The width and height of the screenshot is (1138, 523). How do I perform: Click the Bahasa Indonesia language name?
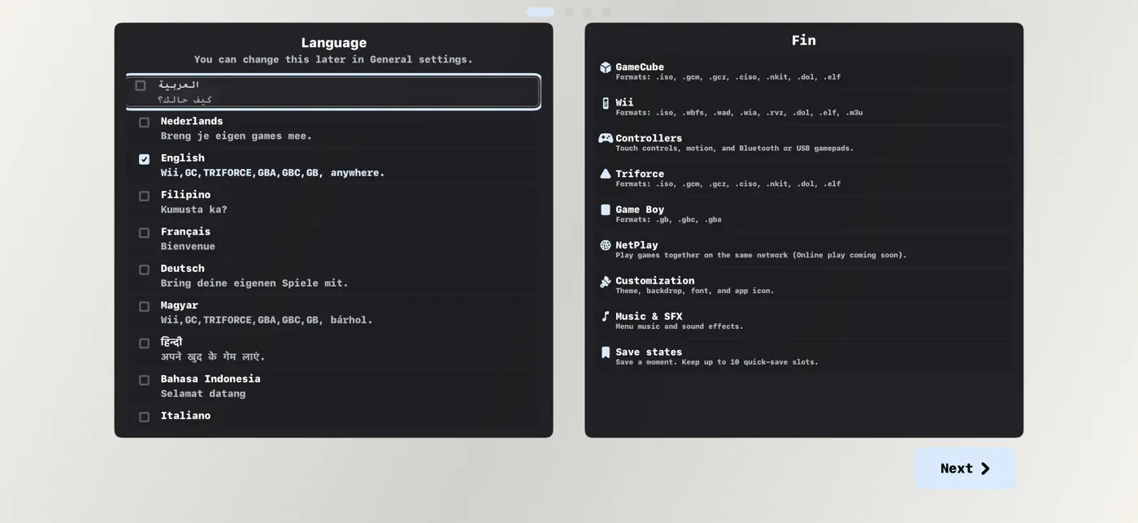(211, 378)
